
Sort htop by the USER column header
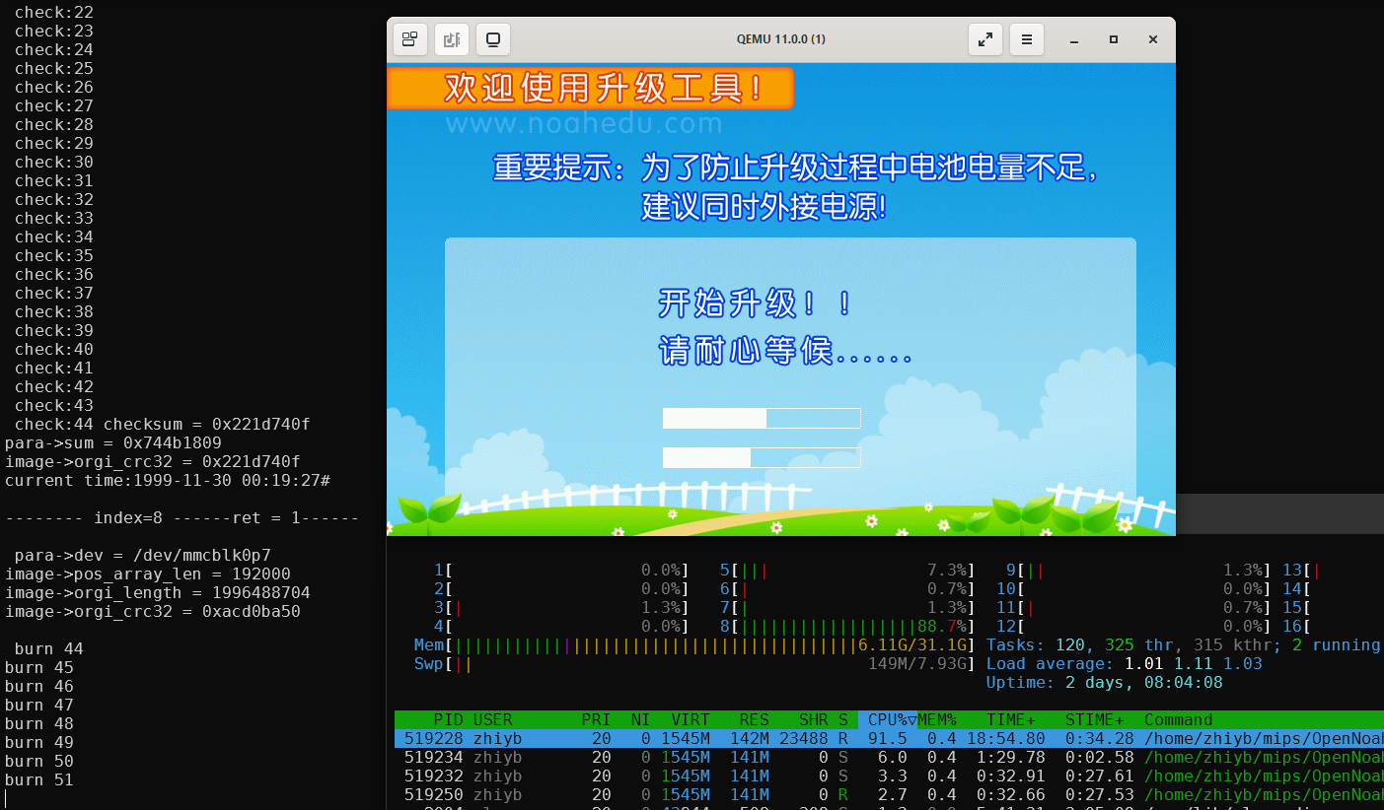coord(492,719)
